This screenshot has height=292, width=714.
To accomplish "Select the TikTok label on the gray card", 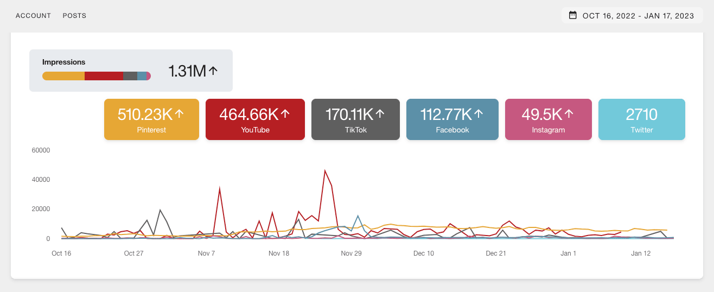I will 355,130.
